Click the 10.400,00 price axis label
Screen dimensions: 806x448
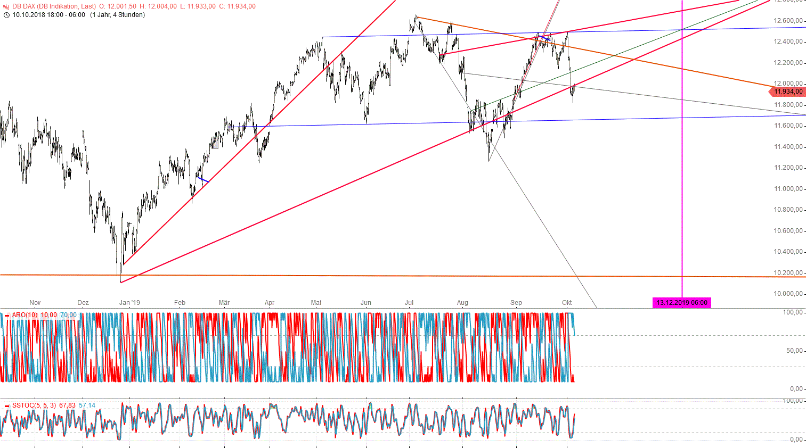(x=788, y=252)
